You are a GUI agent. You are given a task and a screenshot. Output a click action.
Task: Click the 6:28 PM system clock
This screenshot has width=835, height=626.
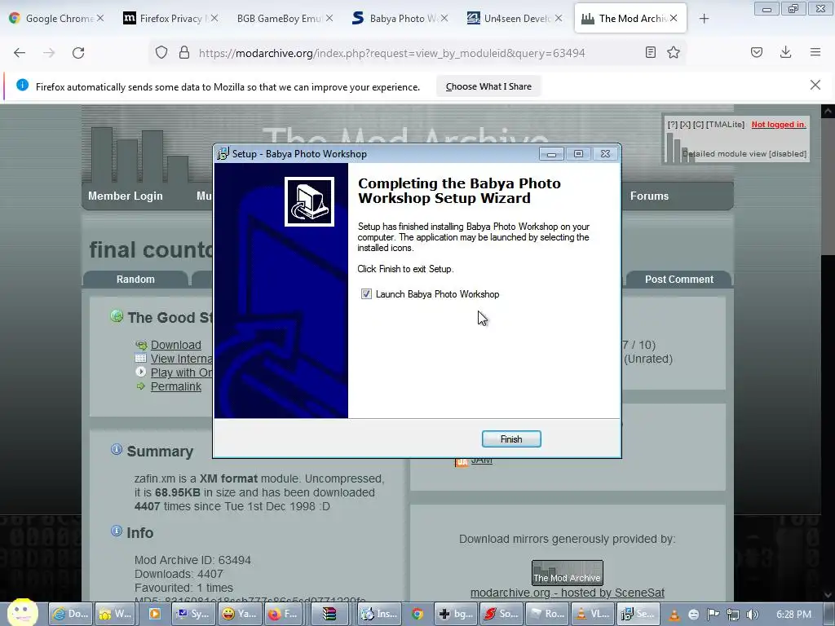793,615
